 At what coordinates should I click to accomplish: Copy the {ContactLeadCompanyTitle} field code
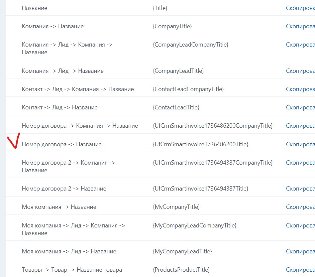(300, 89)
